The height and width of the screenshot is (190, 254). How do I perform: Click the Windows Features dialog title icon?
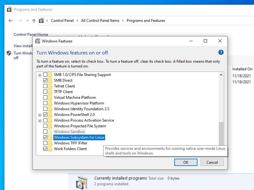pyautogui.click(x=37, y=41)
